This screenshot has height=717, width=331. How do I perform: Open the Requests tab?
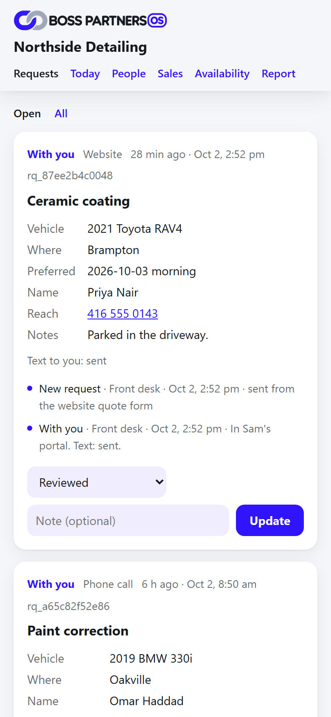coord(36,73)
